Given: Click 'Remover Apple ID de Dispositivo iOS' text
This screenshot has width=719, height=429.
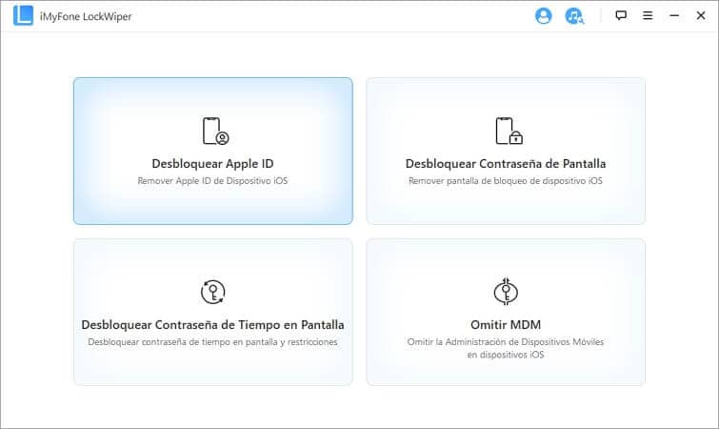Looking at the screenshot, I should tap(212, 181).
